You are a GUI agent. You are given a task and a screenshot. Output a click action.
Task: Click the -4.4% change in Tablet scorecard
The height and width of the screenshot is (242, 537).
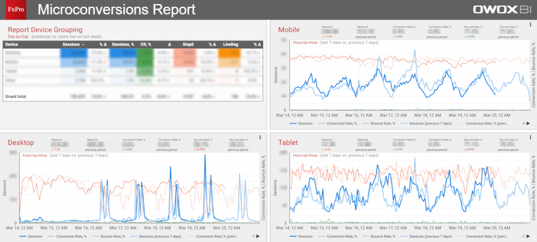326,149
